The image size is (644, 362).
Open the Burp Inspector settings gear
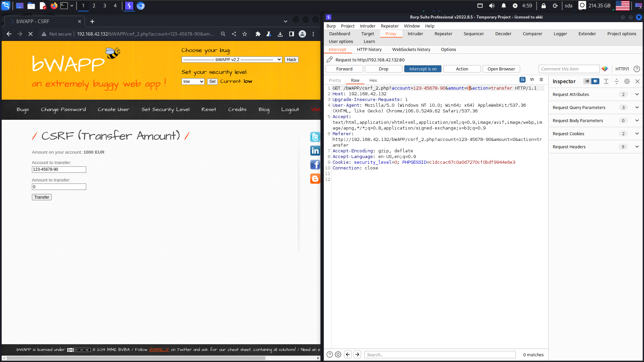(627, 82)
